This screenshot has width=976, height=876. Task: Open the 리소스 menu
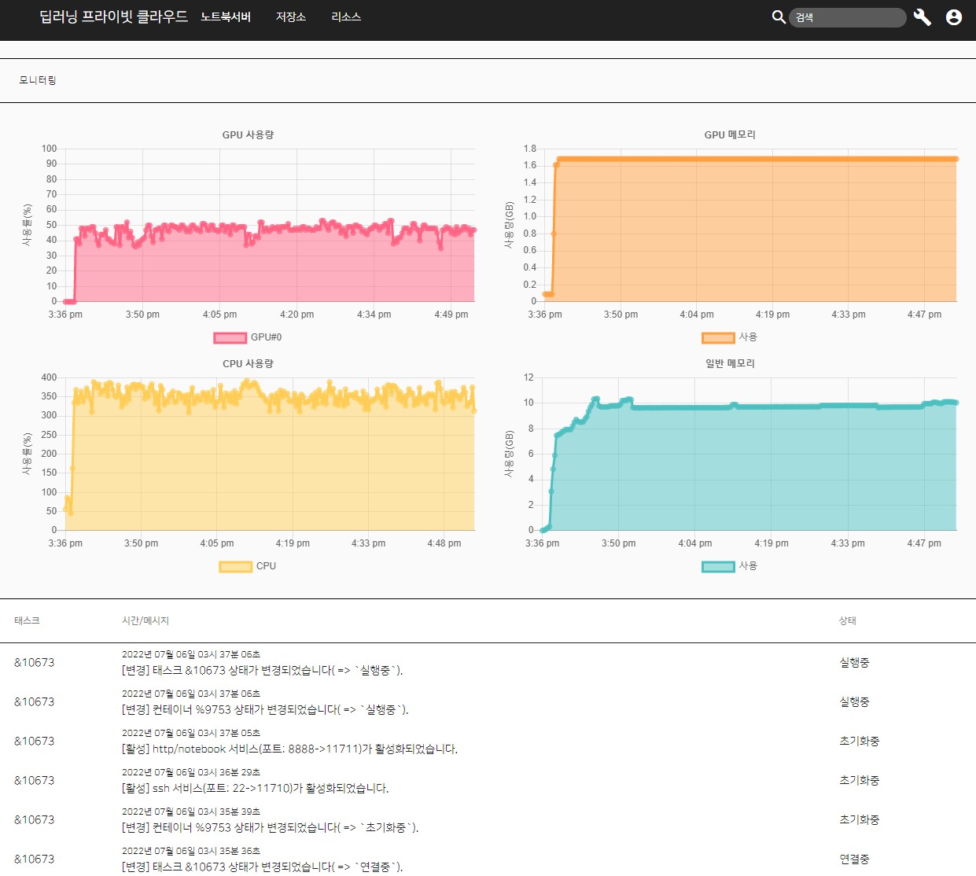tap(346, 17)
